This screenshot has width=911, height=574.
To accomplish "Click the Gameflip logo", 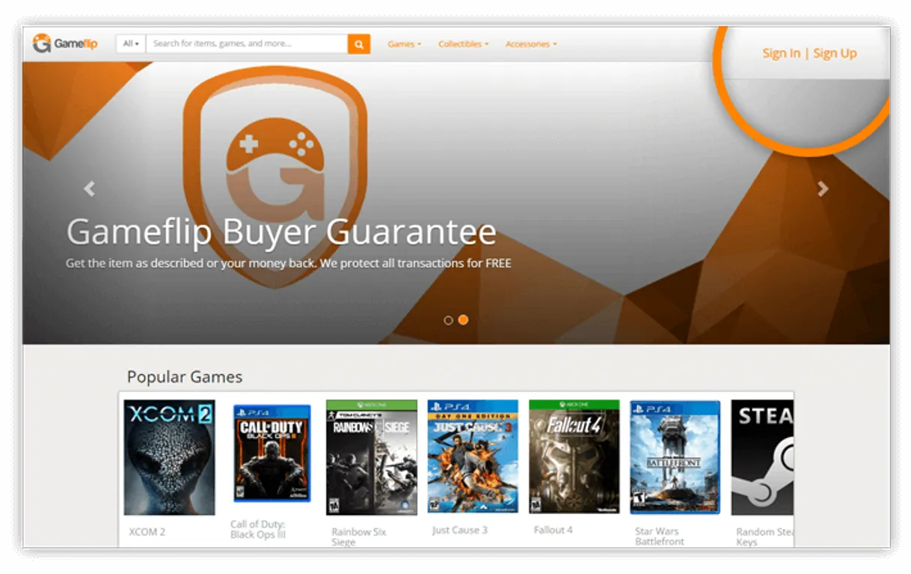I will [65, 43].
